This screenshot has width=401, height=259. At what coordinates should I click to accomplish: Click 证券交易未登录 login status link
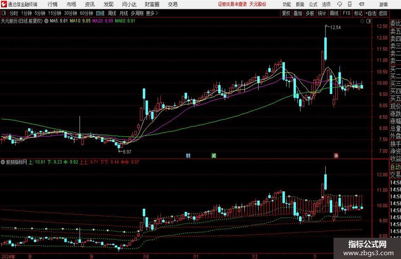[233, 4]
